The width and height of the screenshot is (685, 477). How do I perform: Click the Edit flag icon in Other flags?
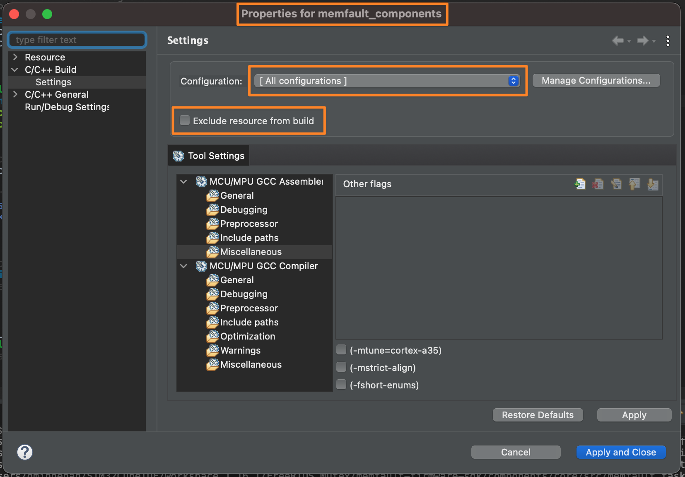pyautogui.click(x=616, y=184)
